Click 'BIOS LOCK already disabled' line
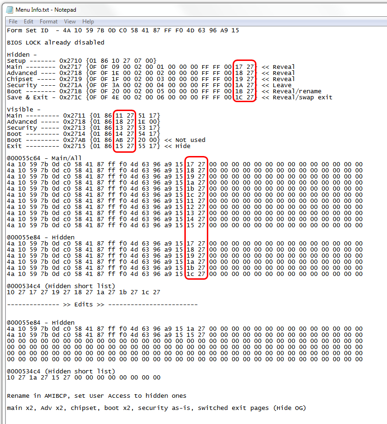This screenshot has height=424, width=387. click(56, 43)
